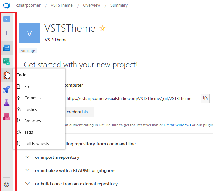Open project settings gear icon
This screenshot has width=213, height=191.
point(7,184)
